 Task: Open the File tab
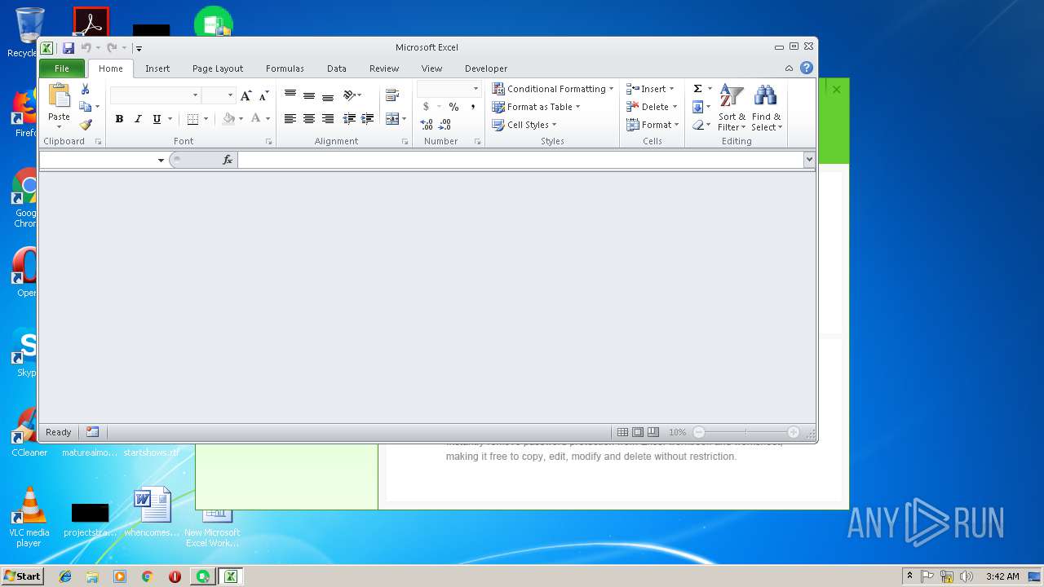pyautogui.click(x=62, y=68)
